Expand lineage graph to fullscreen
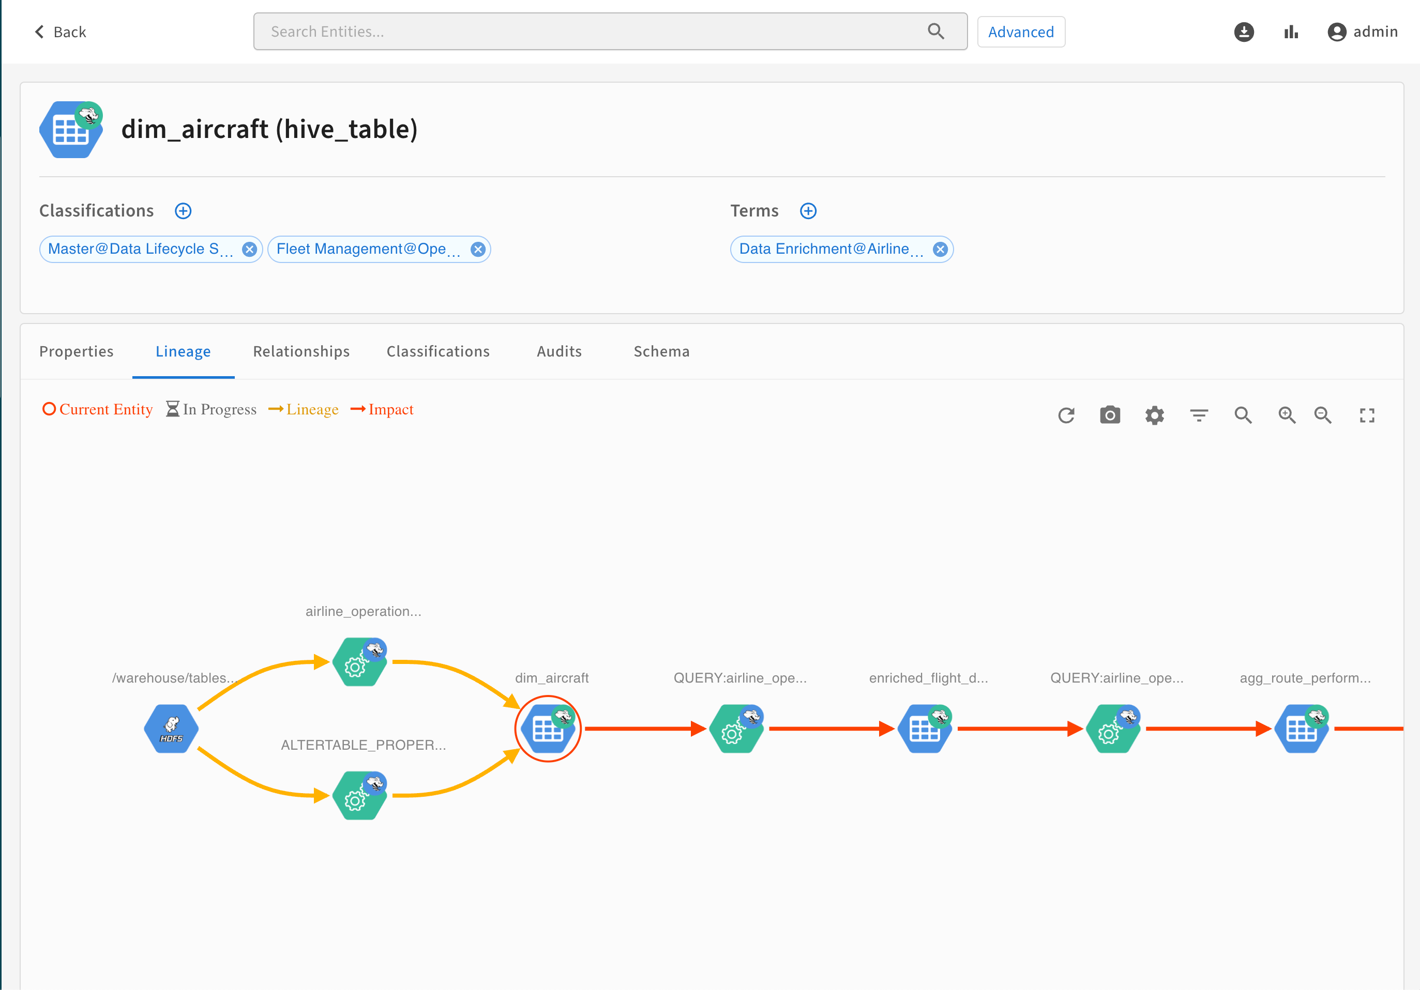The height and width of the screenshot is (990, 1420). click(x=1367, y=415)
